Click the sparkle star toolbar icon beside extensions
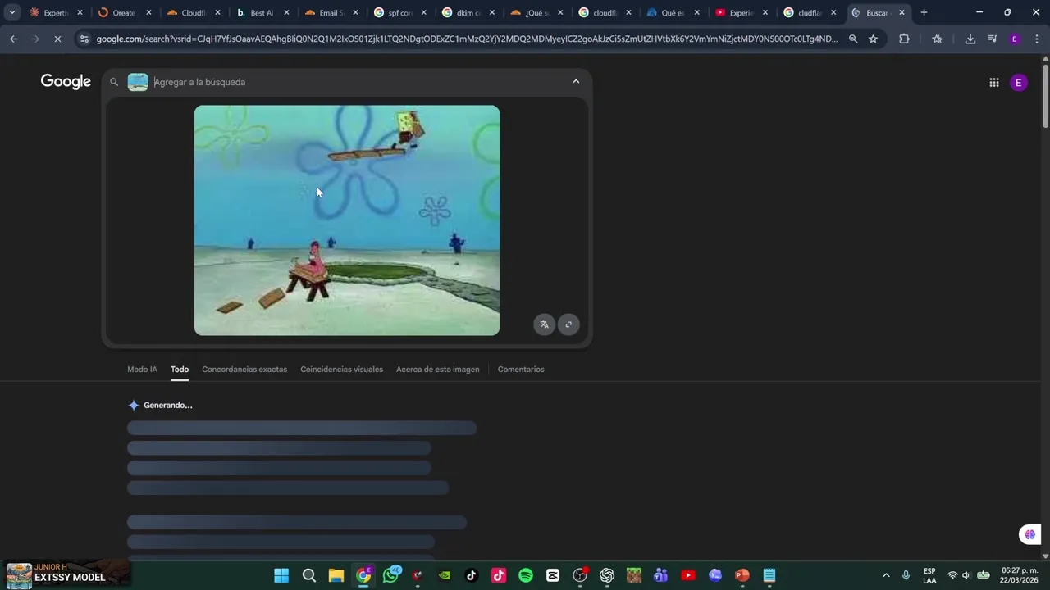Screen dimensions: 1050x590 point(937,39)
